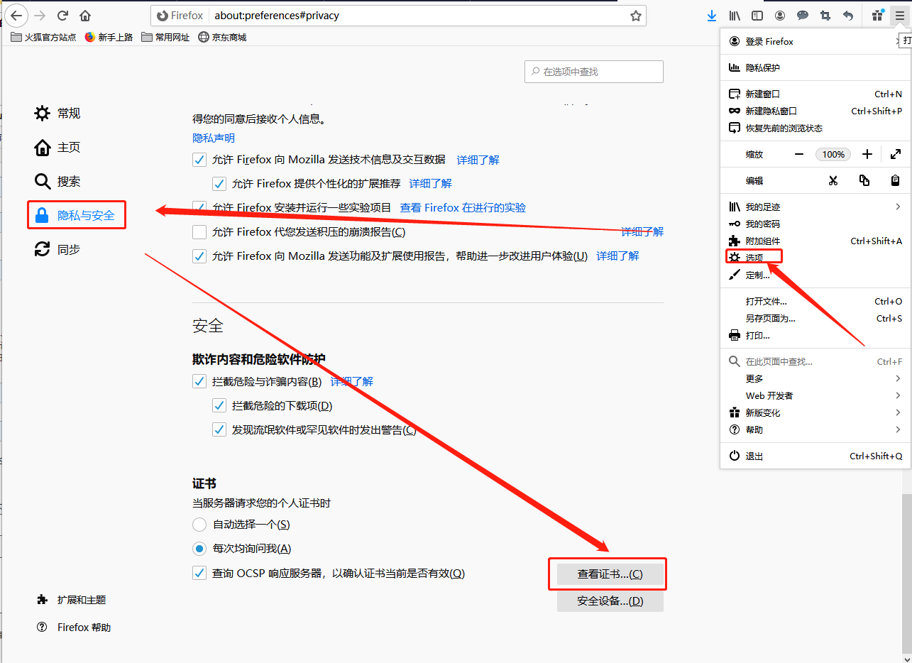This screenshot has height=663, width=912.
Task: Open 查看 Firefox 在进行的实验 link
Action: pos(463,207)
